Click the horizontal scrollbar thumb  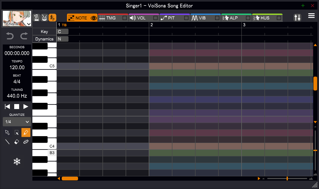point(70,178)
